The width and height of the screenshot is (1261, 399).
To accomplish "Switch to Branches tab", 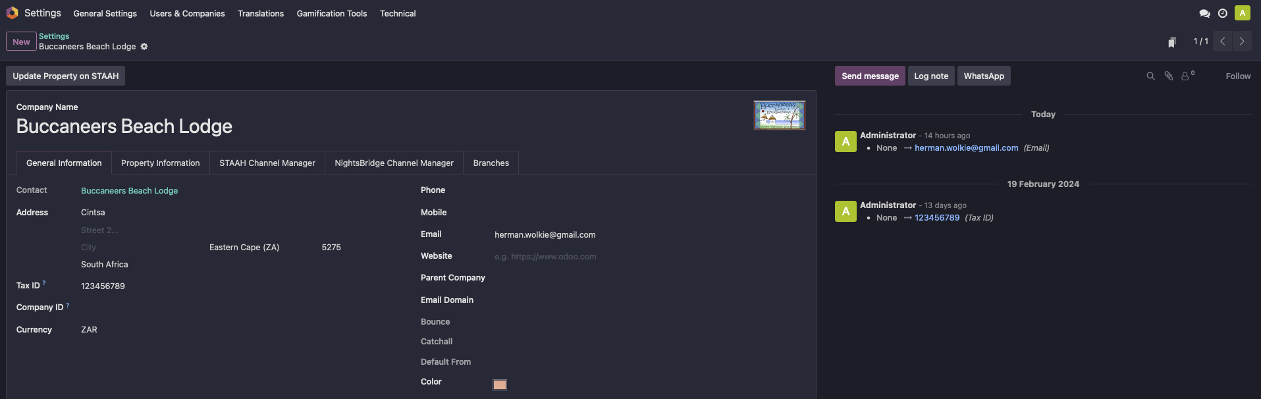I will click(x=491, y=163).
